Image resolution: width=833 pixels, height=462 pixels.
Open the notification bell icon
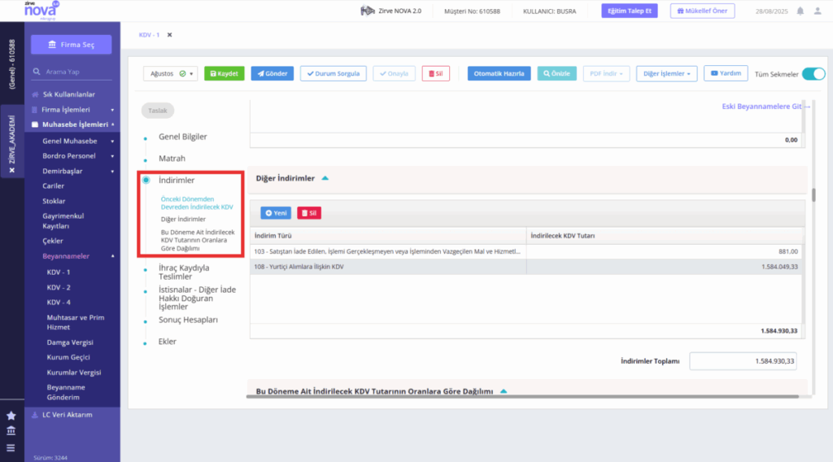800,11
